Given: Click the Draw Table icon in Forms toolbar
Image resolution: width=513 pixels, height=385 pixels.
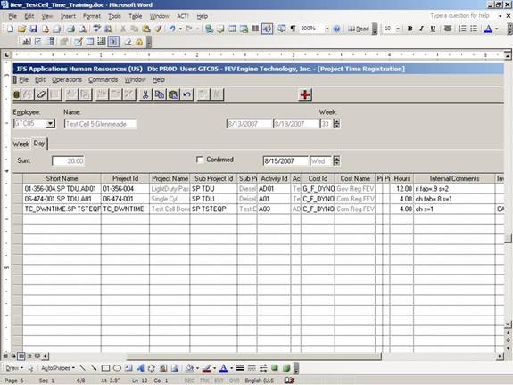Looking at the screenshot, I should click(x=78, y=42).
